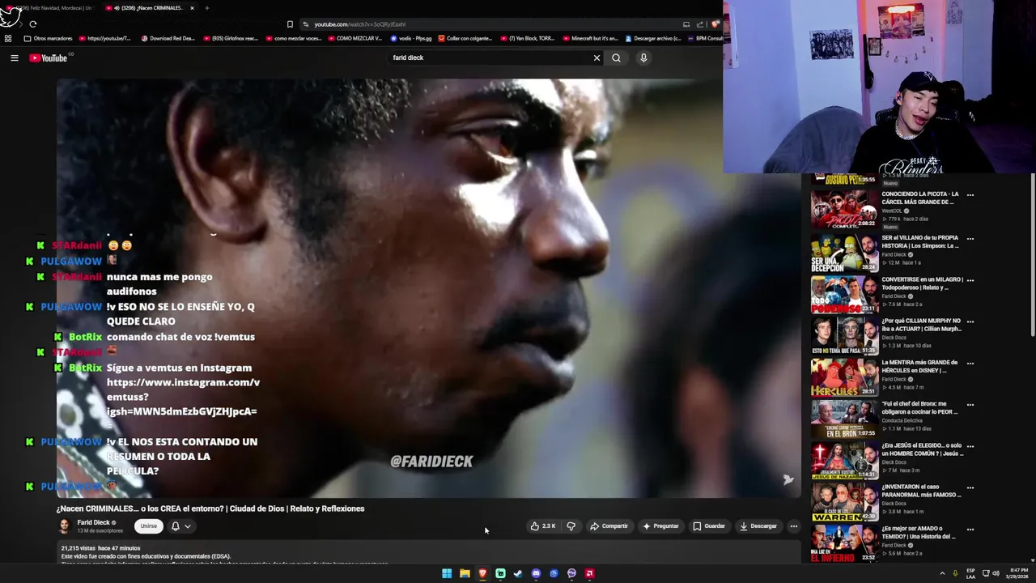
Task: Open the clock showing 8:47 PM
Action: [x=1017, y=573]
